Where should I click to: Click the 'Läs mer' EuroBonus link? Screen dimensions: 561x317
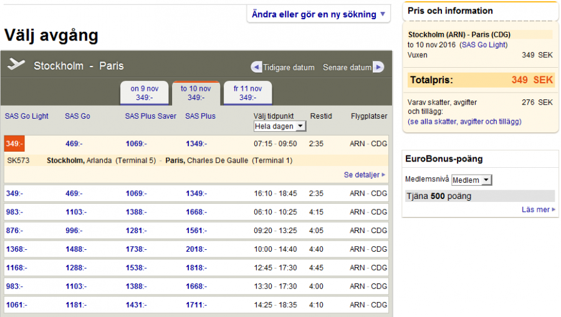tap(538, 210)
